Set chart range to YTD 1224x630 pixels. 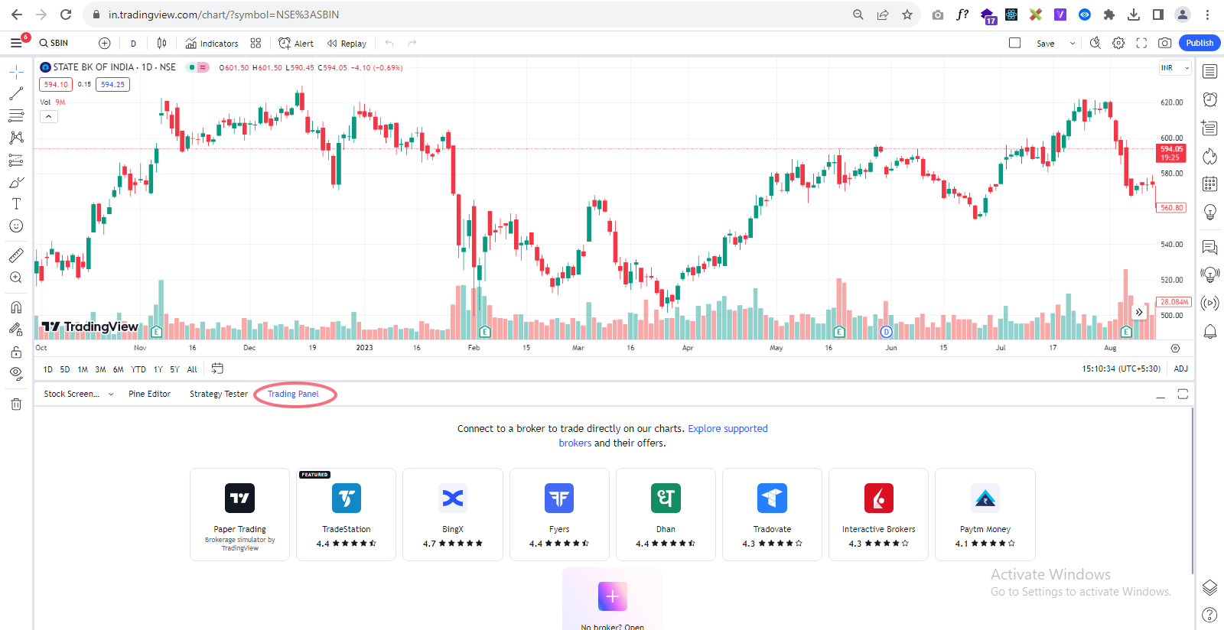pos(138,369)
